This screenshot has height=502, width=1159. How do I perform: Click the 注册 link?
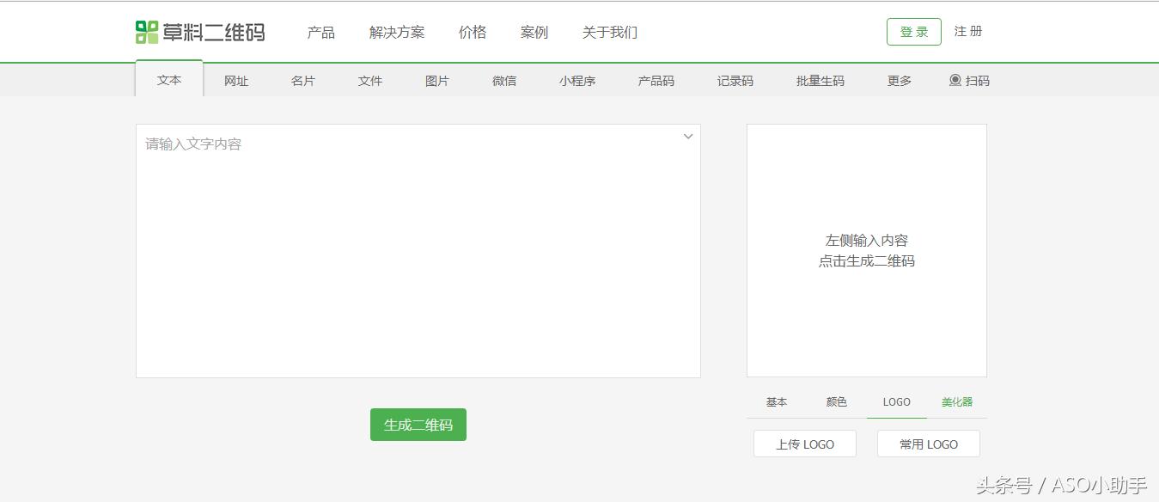(x=967, y=30)
